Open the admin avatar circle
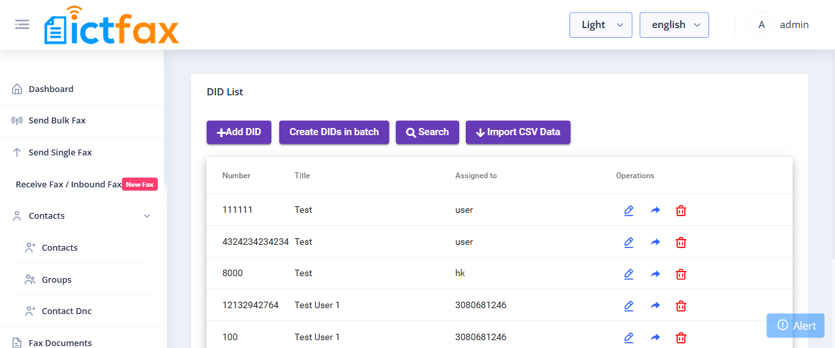This screenshot has height=348, width=835. click(761, 25)
